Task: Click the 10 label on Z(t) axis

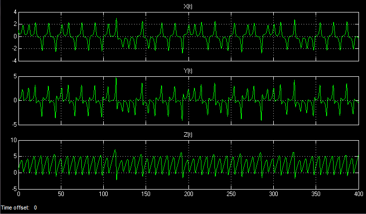Action: [x=14, y=140]
